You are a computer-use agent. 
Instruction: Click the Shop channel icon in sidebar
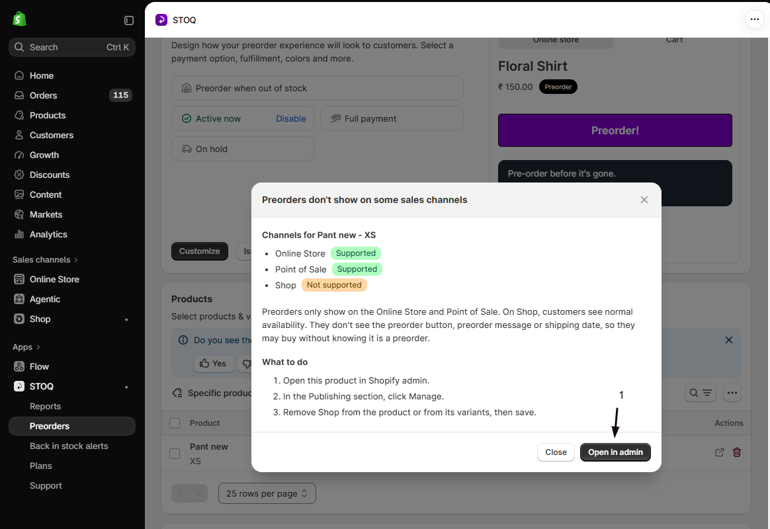coord(19,319)
